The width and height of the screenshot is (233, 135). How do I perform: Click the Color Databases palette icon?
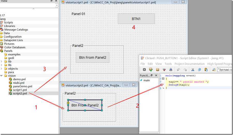2,47
